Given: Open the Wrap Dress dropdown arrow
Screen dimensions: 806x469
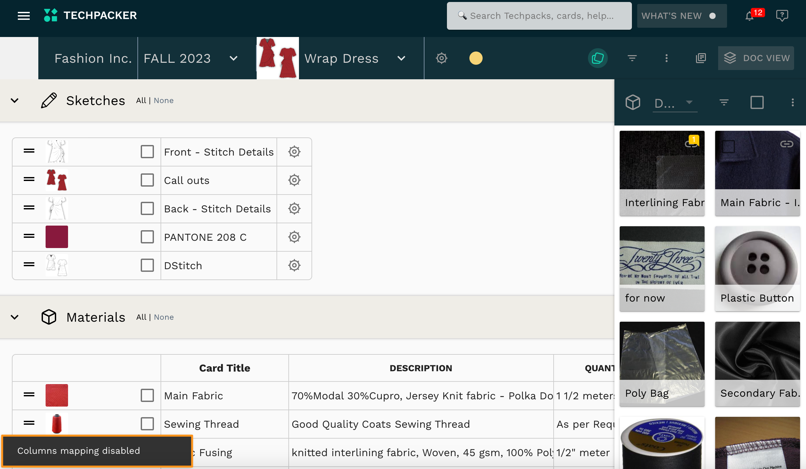Looking at the screenshot, I should [401, 58].
